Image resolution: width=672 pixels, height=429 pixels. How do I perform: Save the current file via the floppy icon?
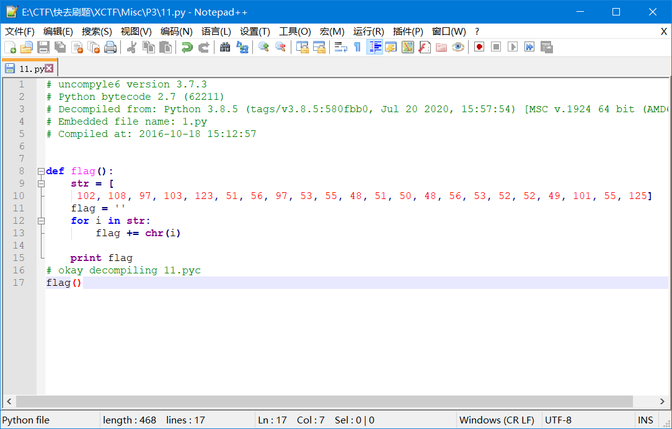tap(43, 47)
